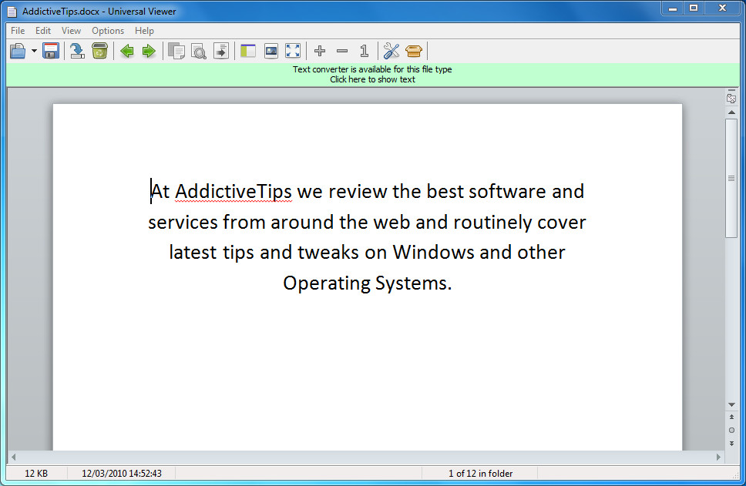
Task: Open the find text magnifier icon
Action: pos(199,51)
